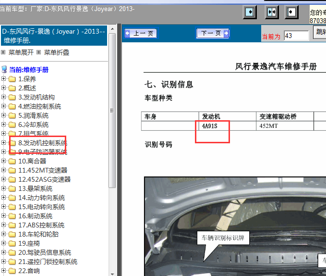Expand the 1.保养 tree node

(3, 79)
